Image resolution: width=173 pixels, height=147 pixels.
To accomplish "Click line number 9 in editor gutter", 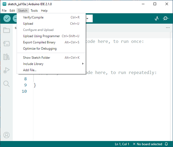I will (x=25, y=85).
